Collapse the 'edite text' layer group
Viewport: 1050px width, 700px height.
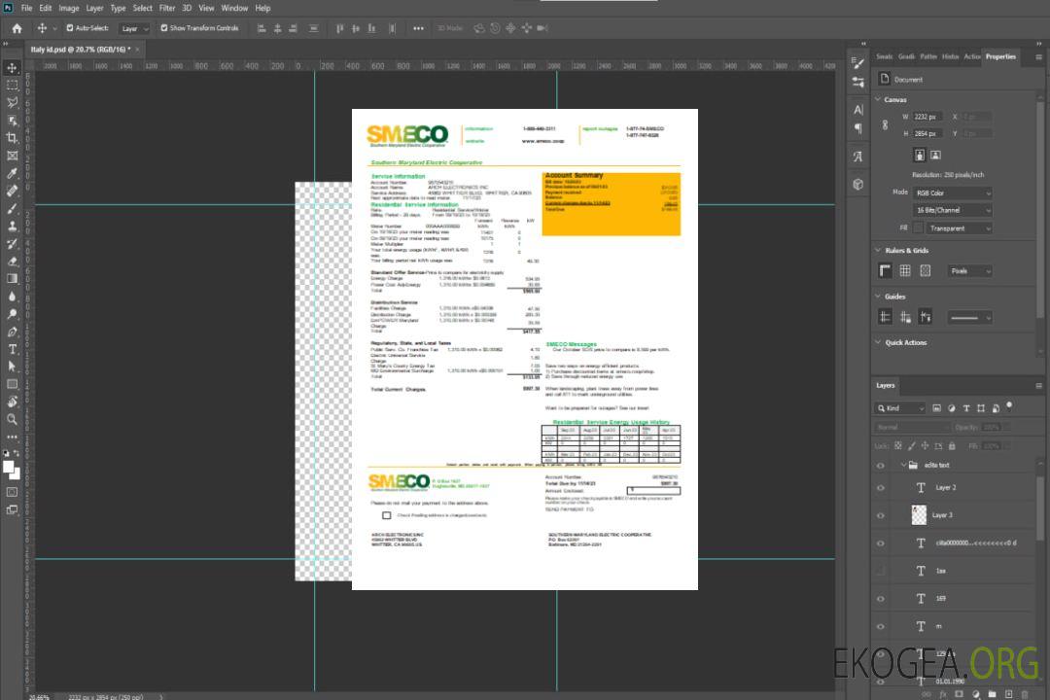click(900, 466)
